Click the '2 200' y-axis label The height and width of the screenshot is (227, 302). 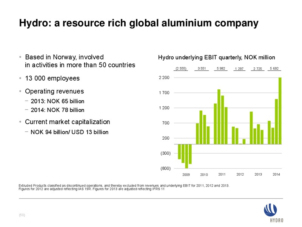pyautogui.click(x=164, y=78)
